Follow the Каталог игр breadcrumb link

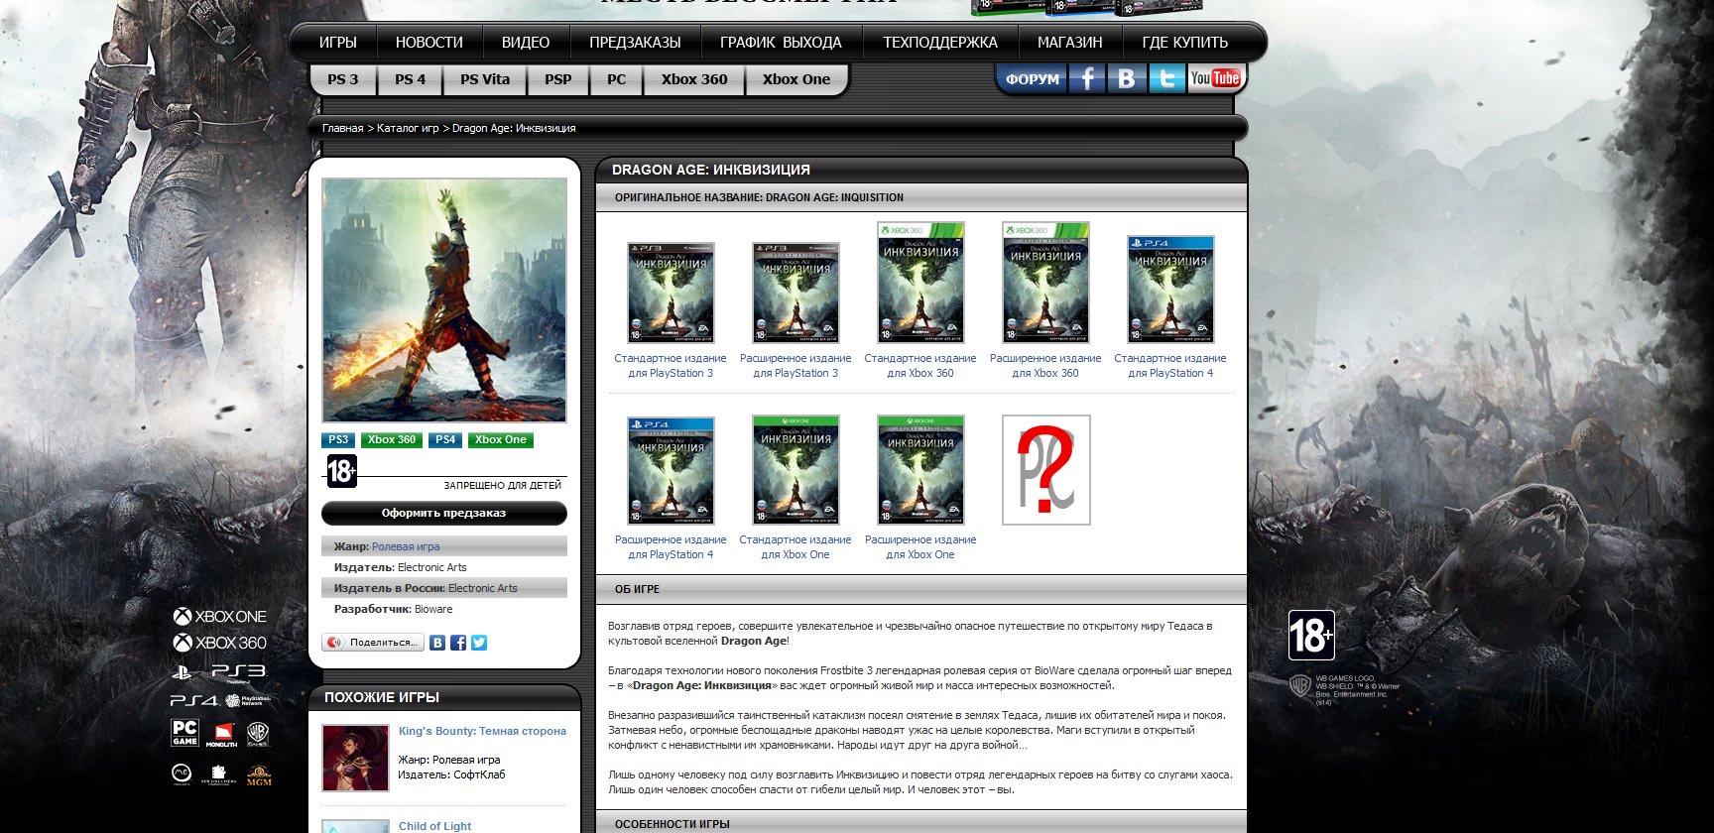coord(408,128)
